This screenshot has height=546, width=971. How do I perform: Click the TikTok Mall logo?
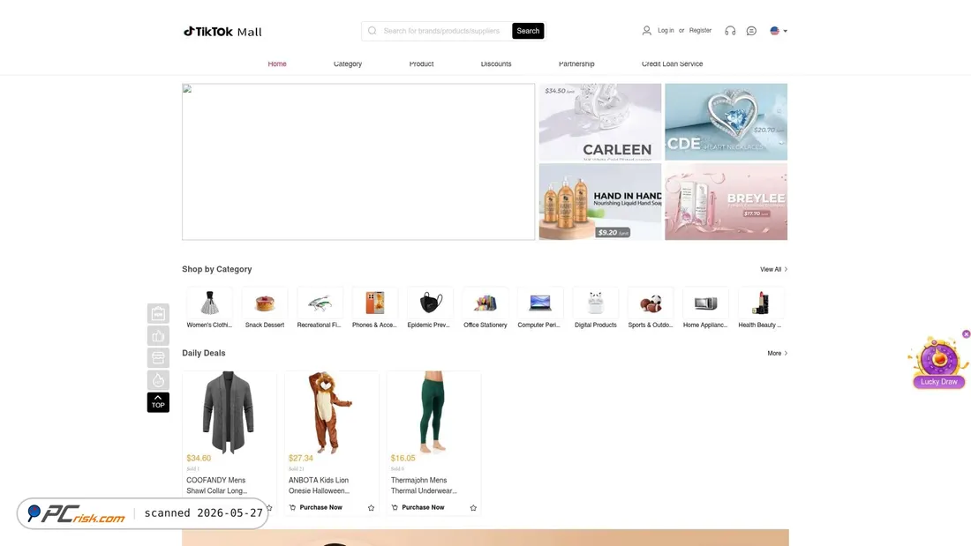(222, 32)
